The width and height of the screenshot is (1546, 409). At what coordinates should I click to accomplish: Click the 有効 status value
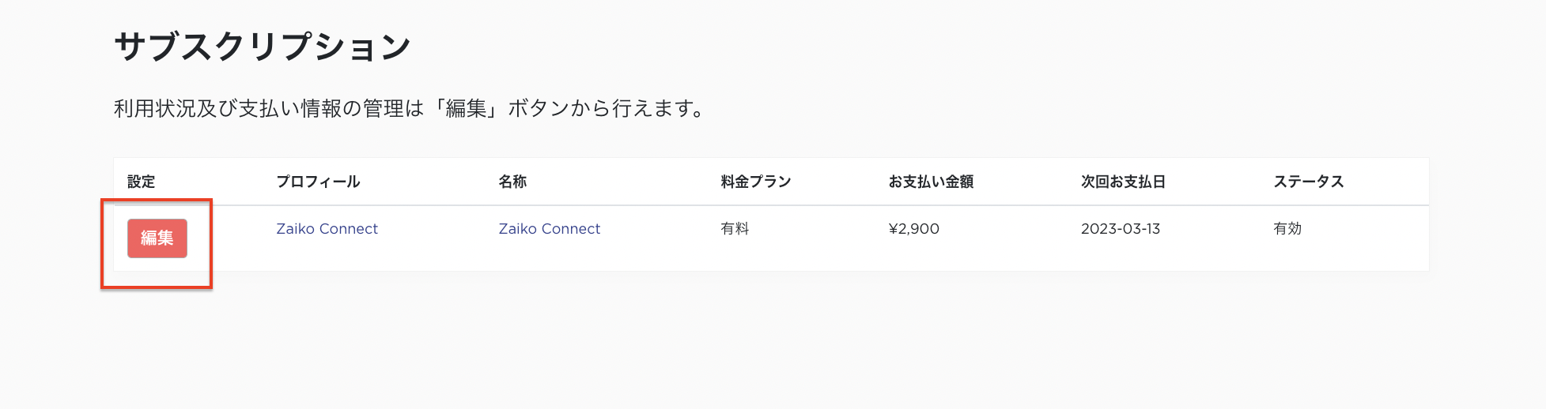[1287, 229]
